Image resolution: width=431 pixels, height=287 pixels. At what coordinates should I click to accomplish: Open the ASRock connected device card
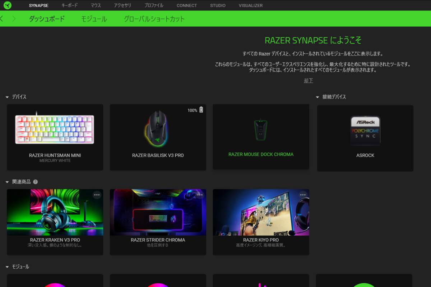[x=365, y=138]
